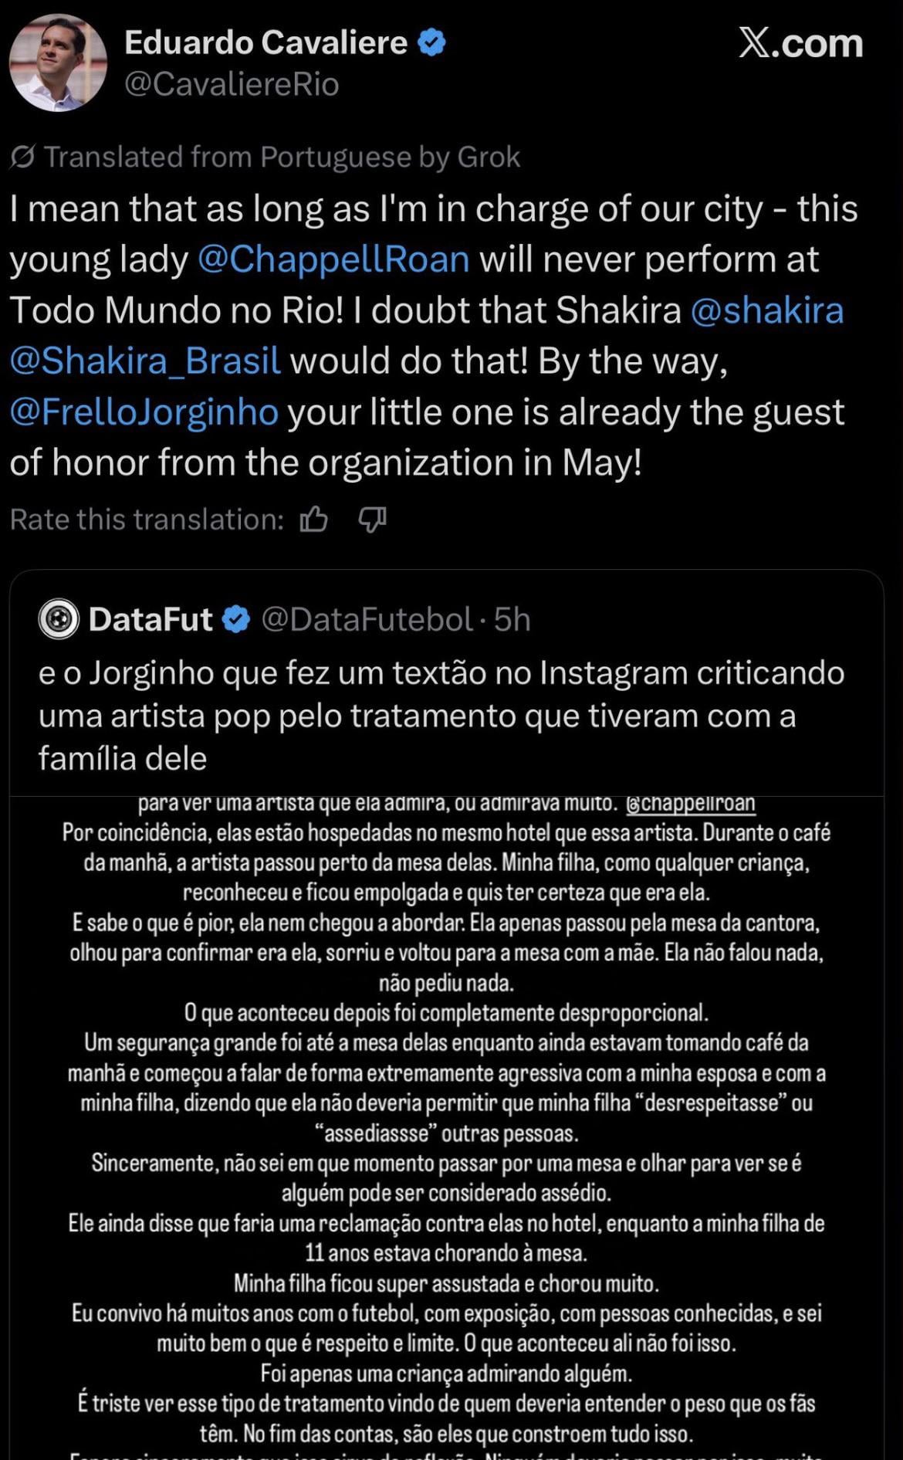Click Eduardo Cavaliere's verified badge

pyautogui.click(x=431, y=43)
